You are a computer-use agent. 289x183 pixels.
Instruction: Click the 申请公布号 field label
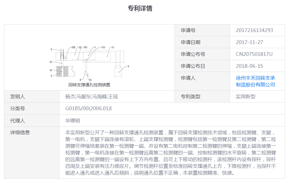193,54
